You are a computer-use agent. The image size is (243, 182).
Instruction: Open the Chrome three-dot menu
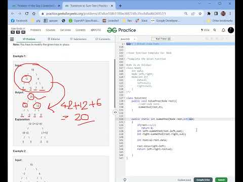tap(230, 14)
